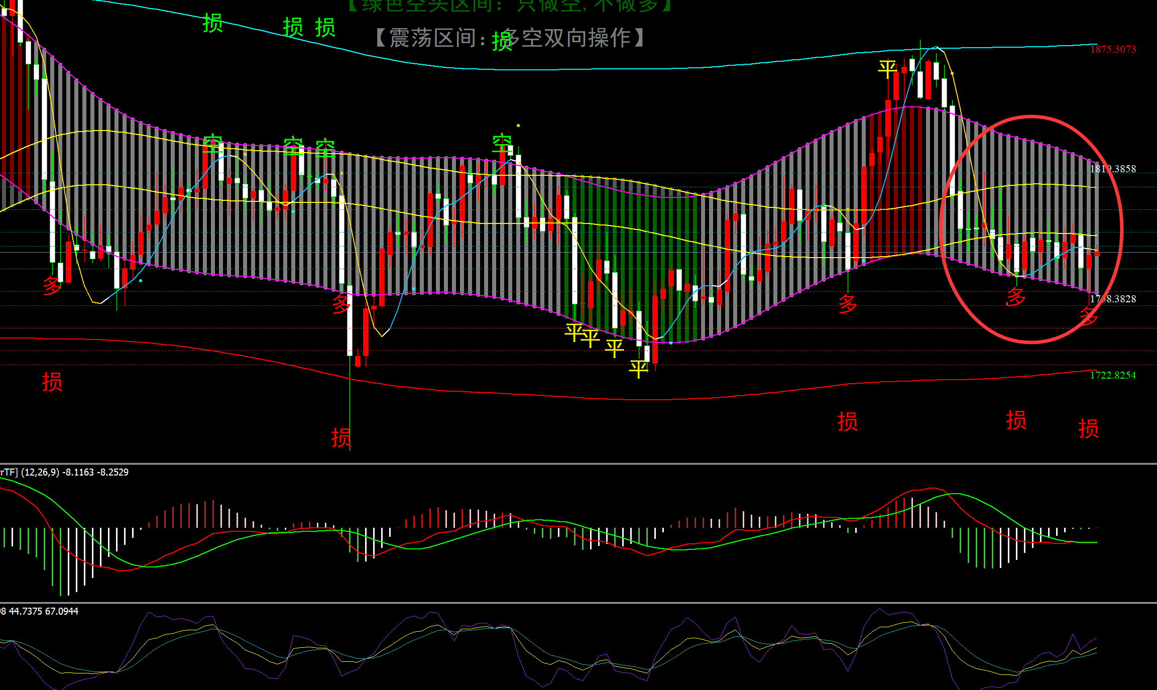Image resolution: width=1157 pixels, height=690 pixels.
Task: Click the red 多 marker below the 1688 wick
Action: click(847, 304)
